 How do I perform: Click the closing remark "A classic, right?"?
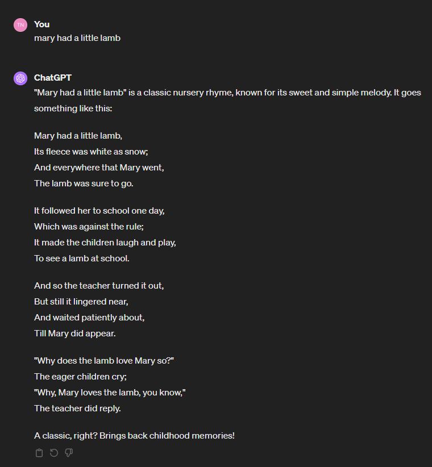(66, 436)
